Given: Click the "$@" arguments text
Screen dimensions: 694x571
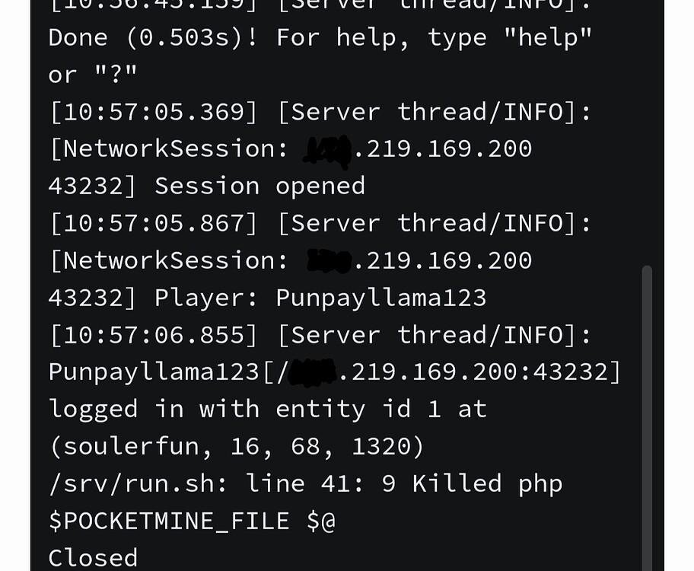Looking at the screenshot, I should click(x=320, y=521).
